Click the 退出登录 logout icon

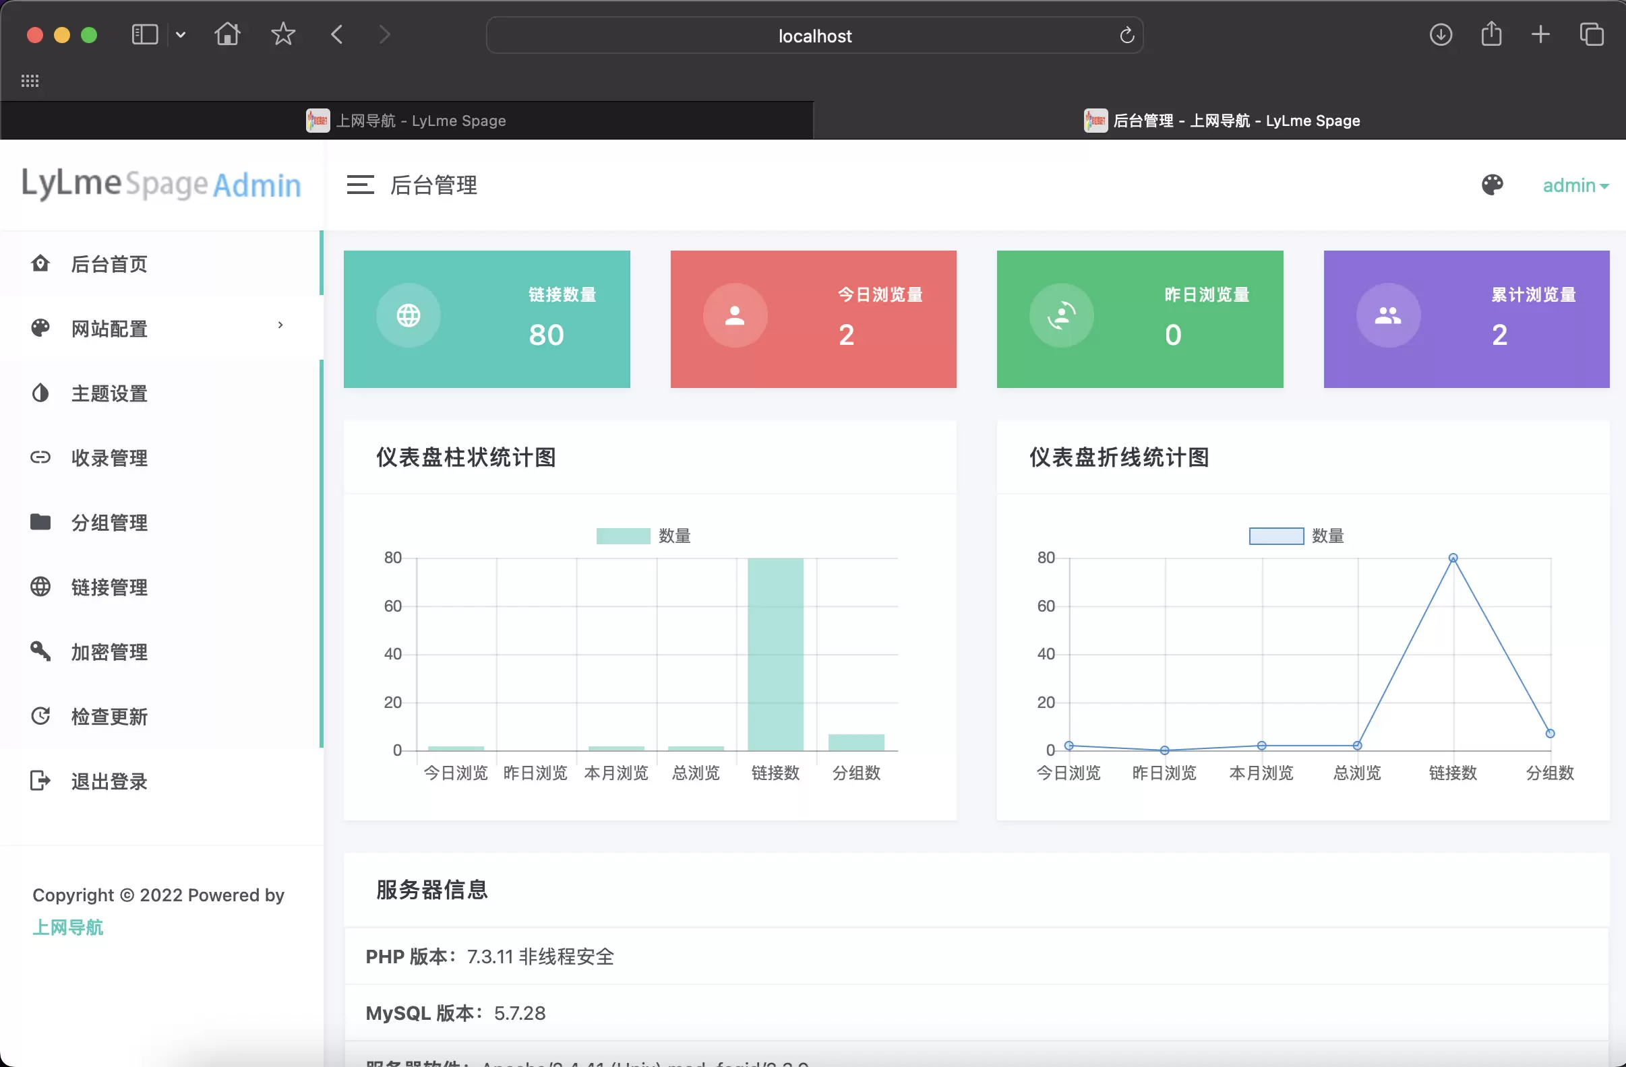coord(41,780)
